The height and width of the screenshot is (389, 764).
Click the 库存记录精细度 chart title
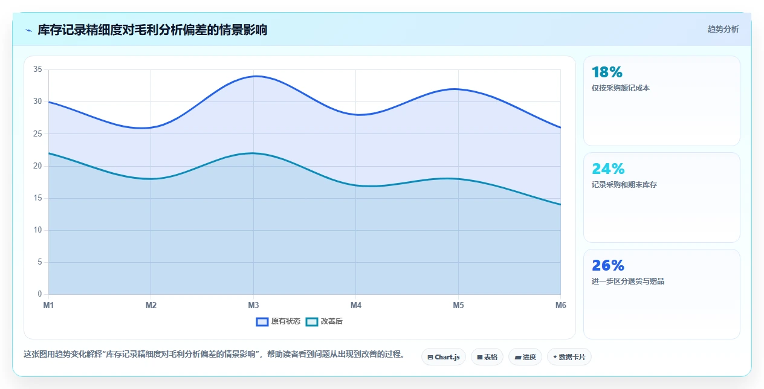click(x=152, y=30)
